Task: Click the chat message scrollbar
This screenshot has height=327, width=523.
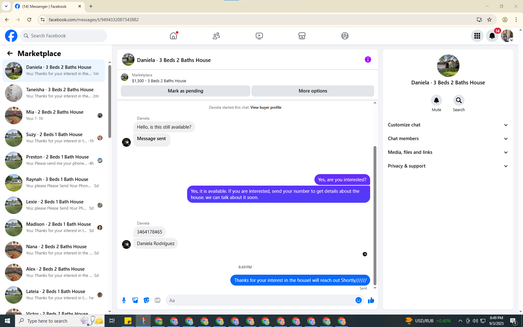Action: click(x=375, y=215)
